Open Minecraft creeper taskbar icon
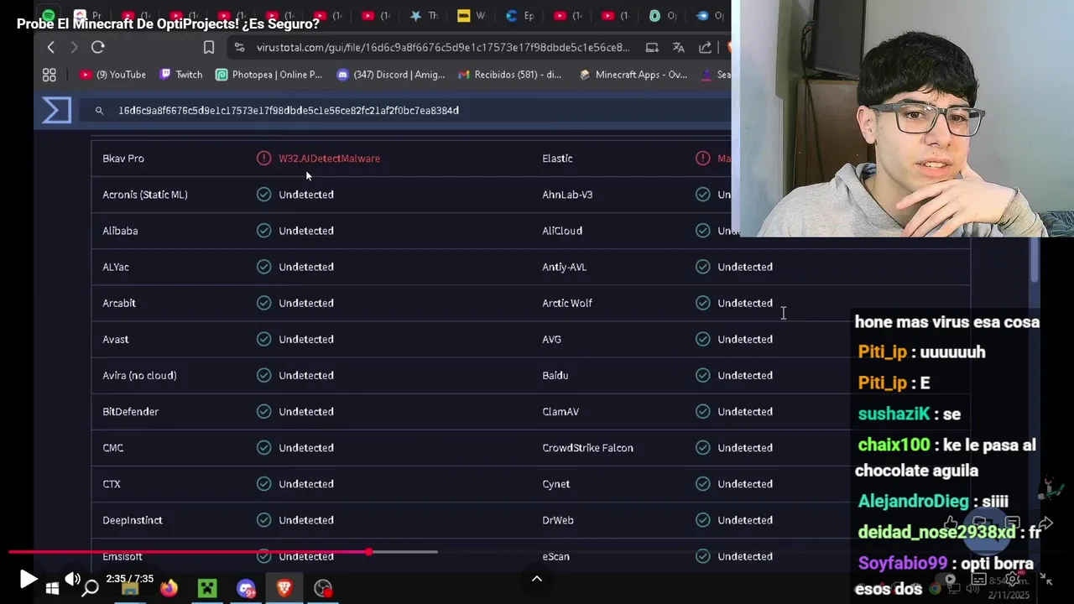The image size is (1074, 604). click(x=207, y=588)
